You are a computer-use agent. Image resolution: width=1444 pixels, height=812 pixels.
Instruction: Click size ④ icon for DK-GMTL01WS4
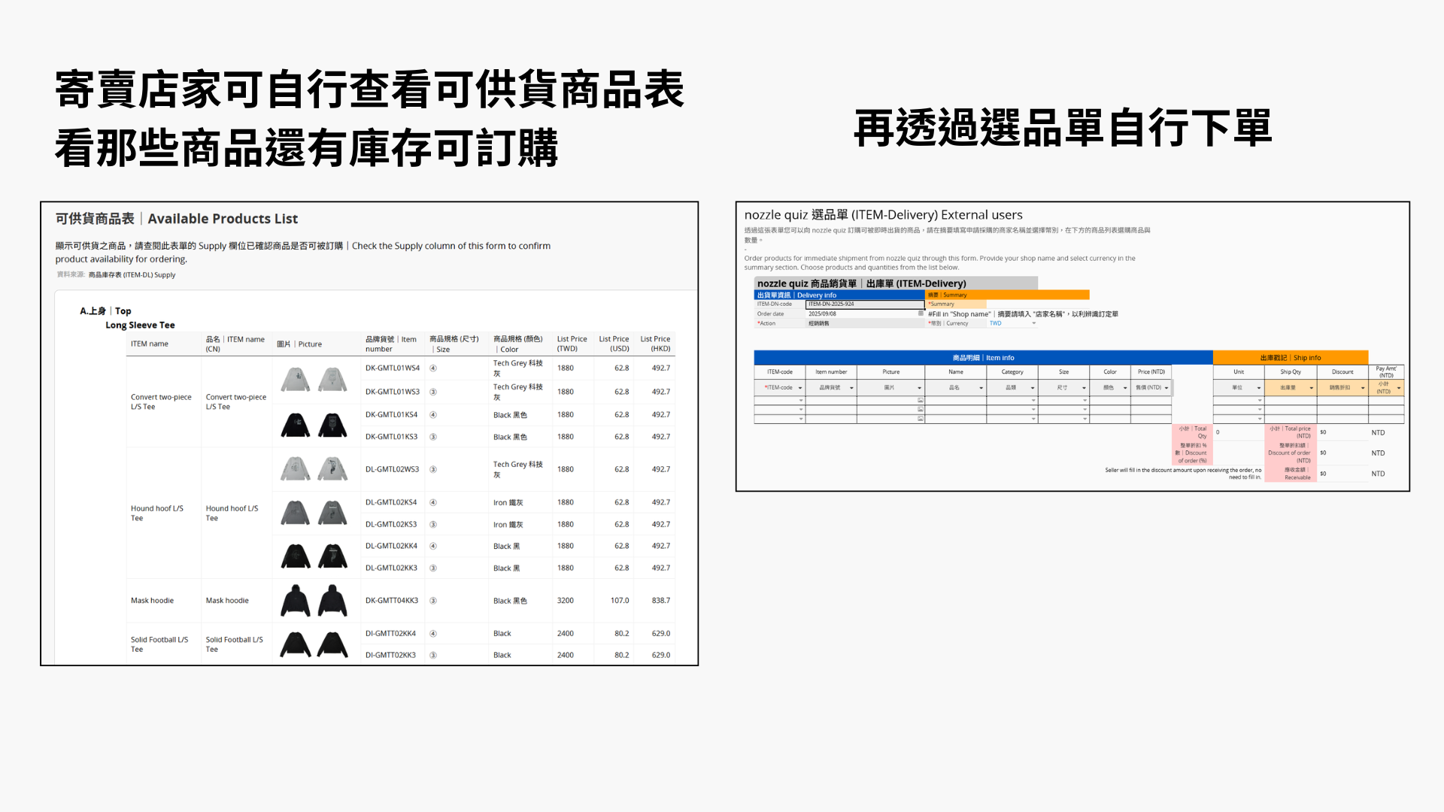click(x=433, y=368)
